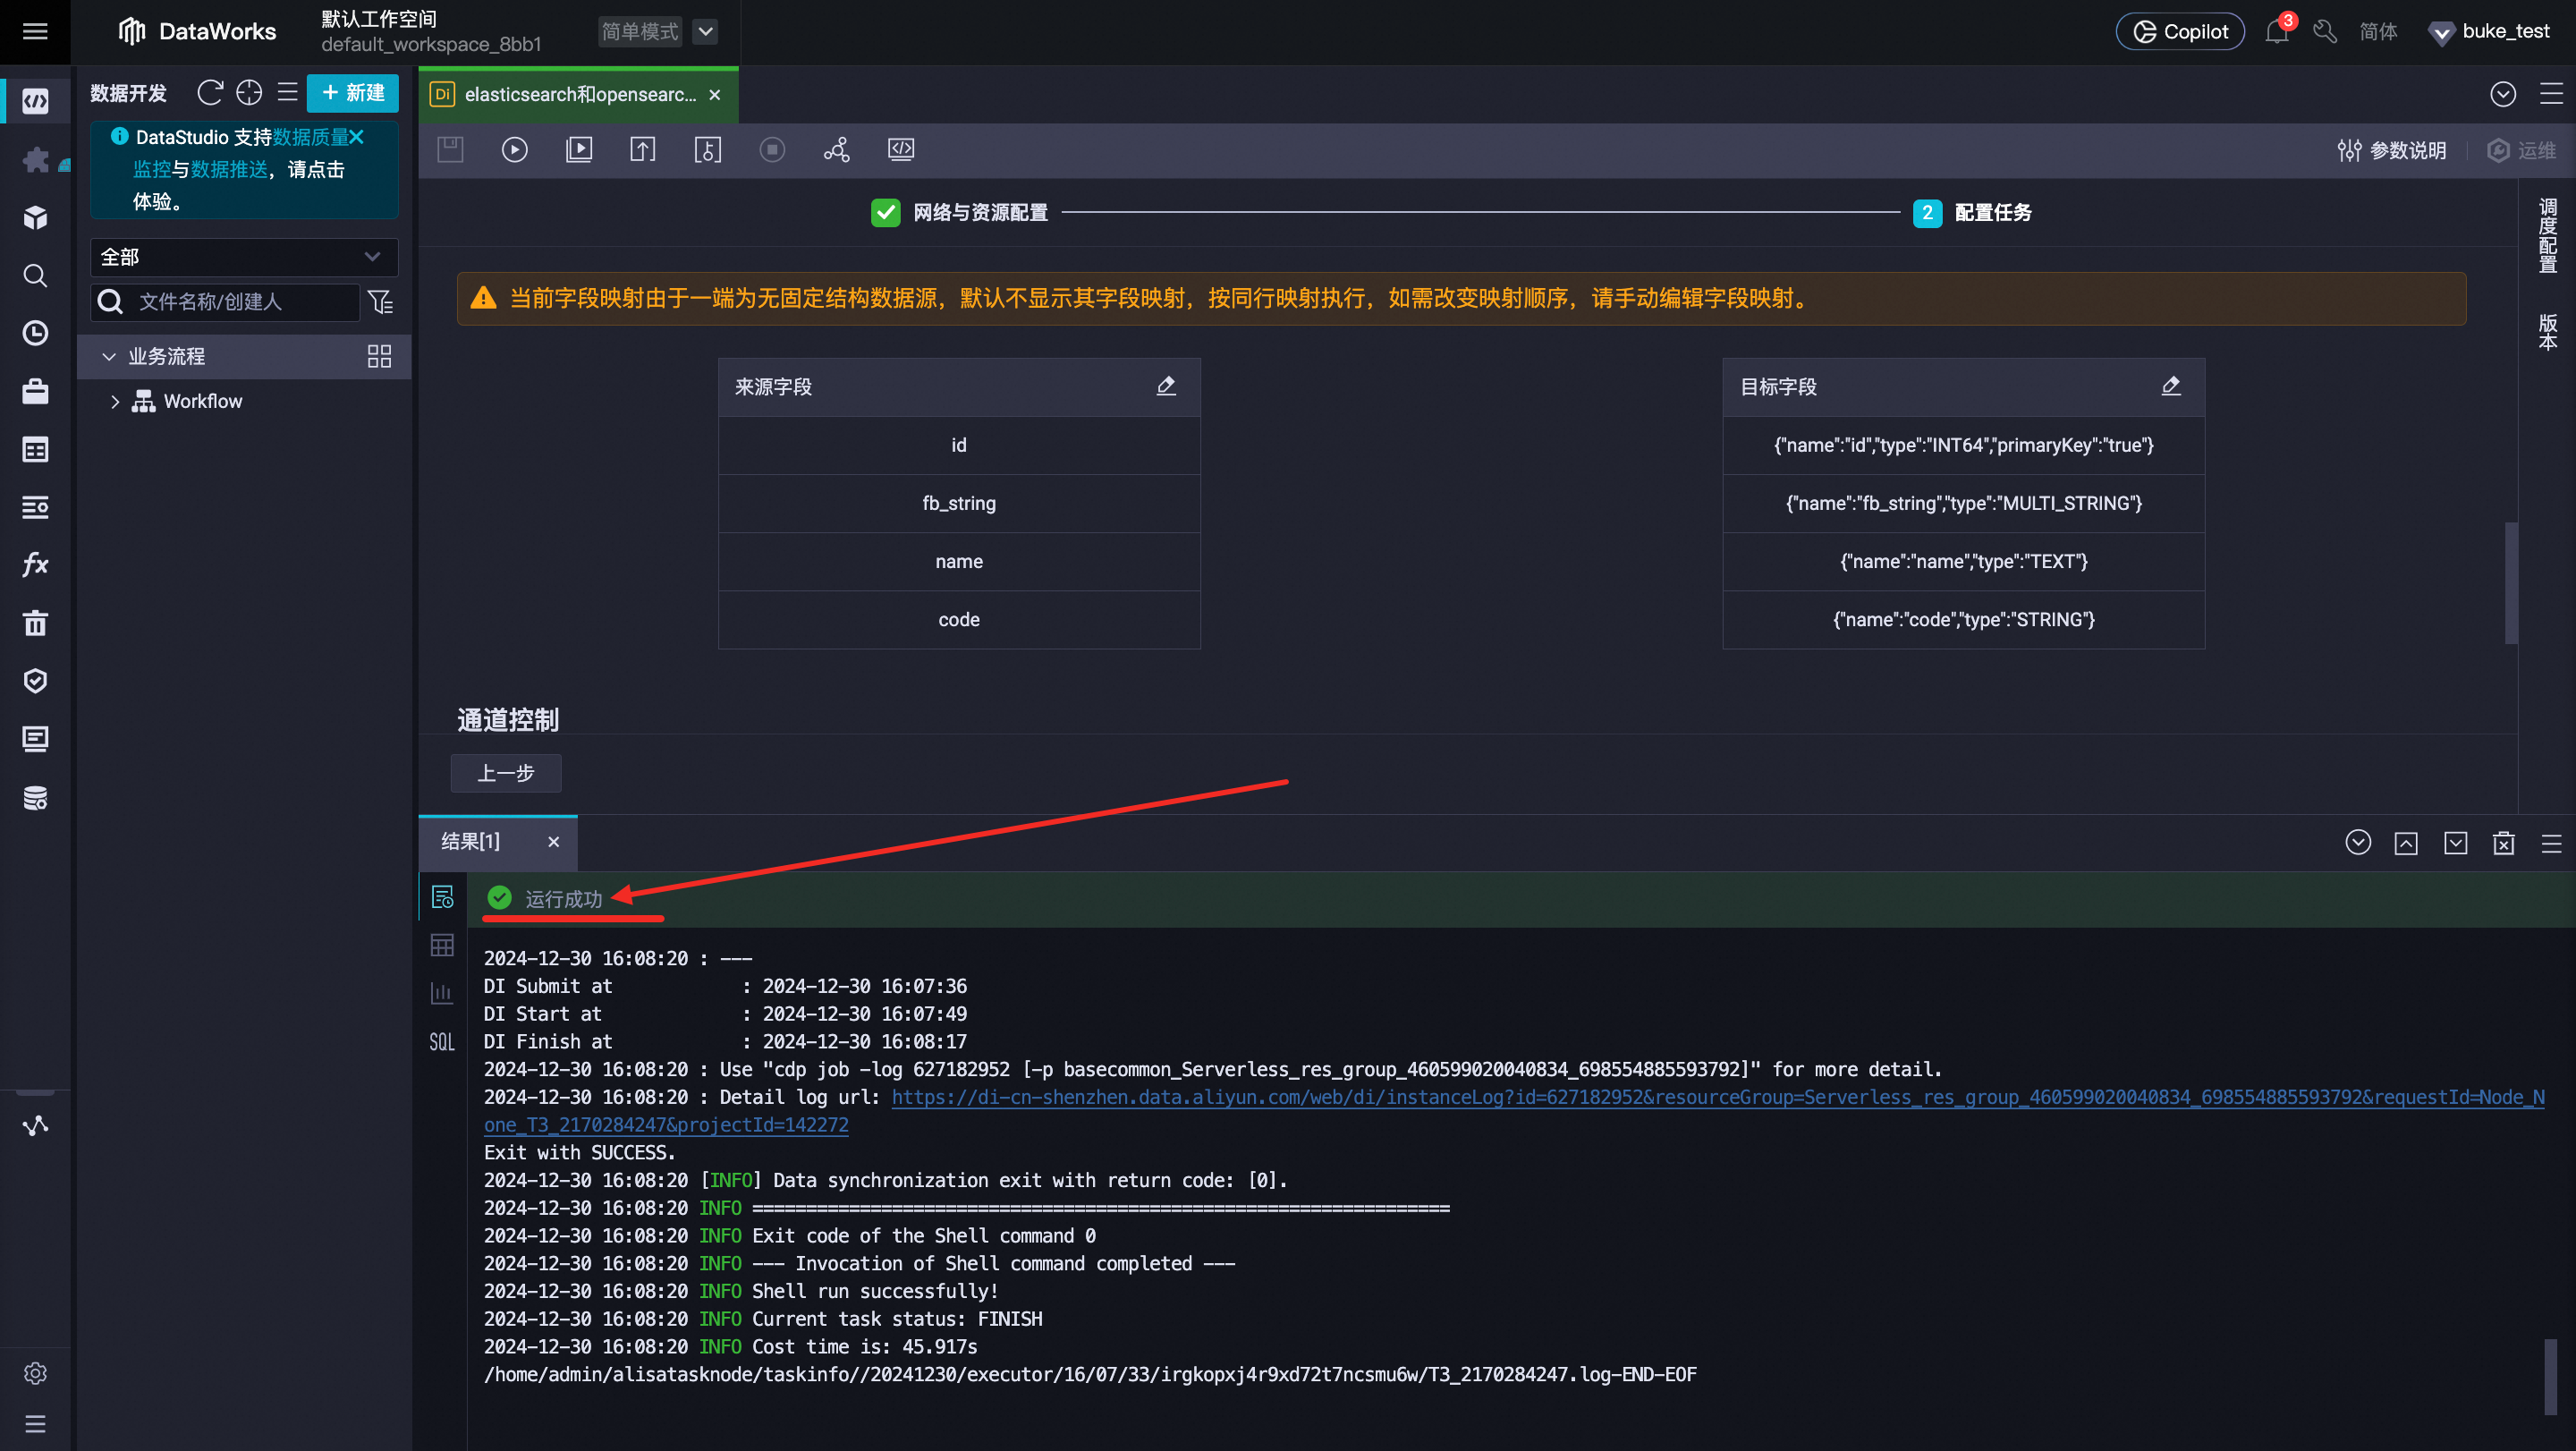
Task: Open the tab bar hamburger menu at right
Action: (2551, 93)
